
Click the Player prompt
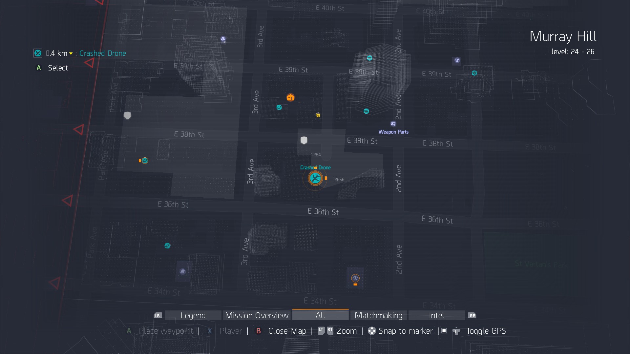[231, 331]
